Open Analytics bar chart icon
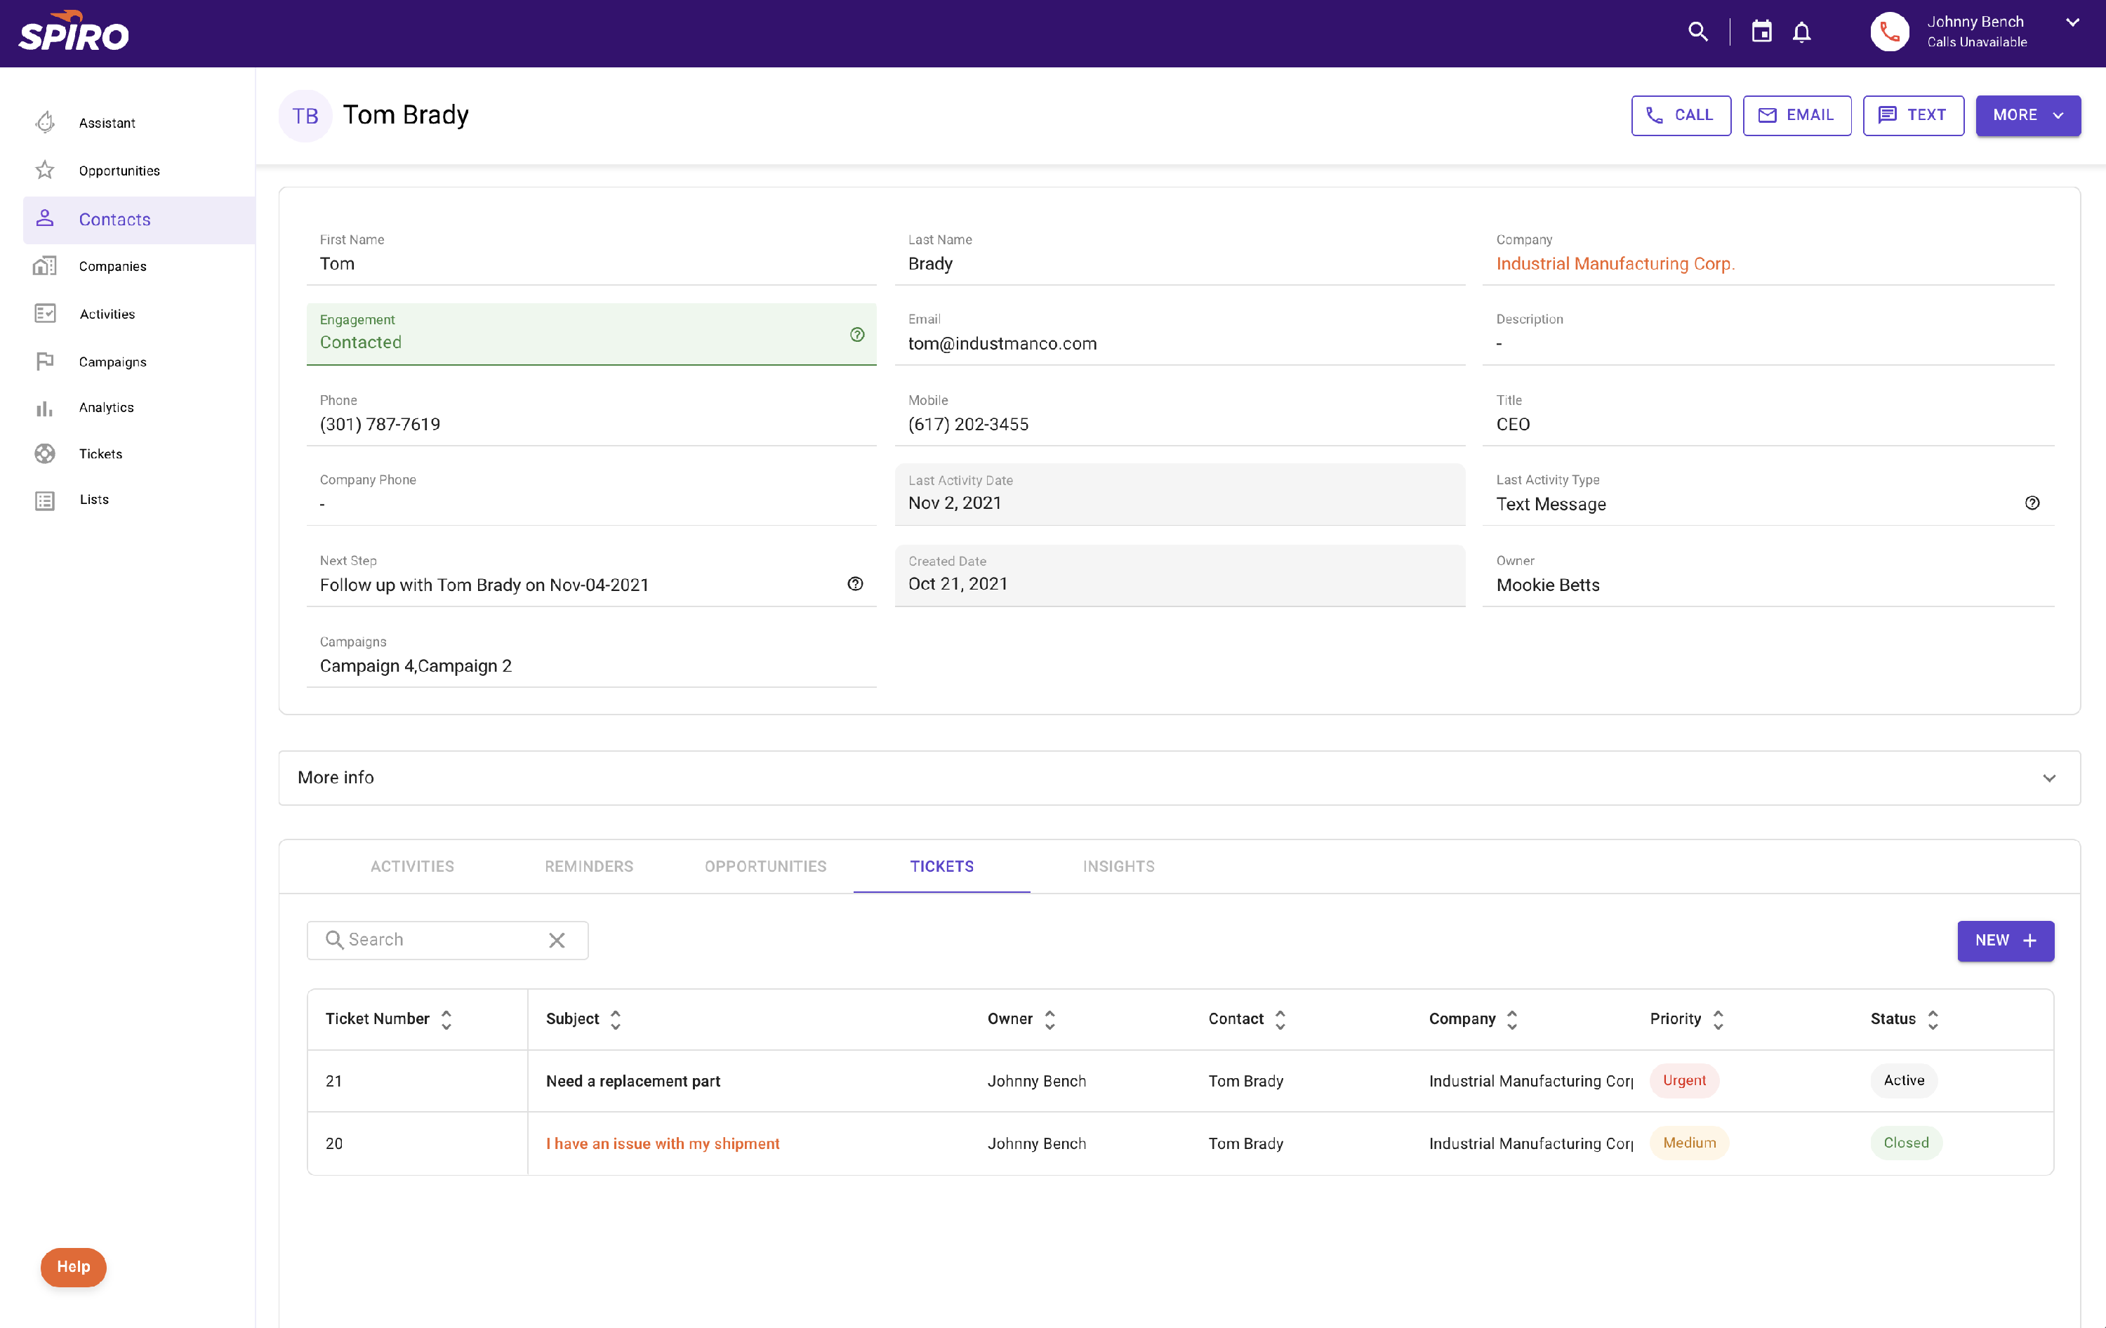The image size is (2106, 1328). point(46,407)
